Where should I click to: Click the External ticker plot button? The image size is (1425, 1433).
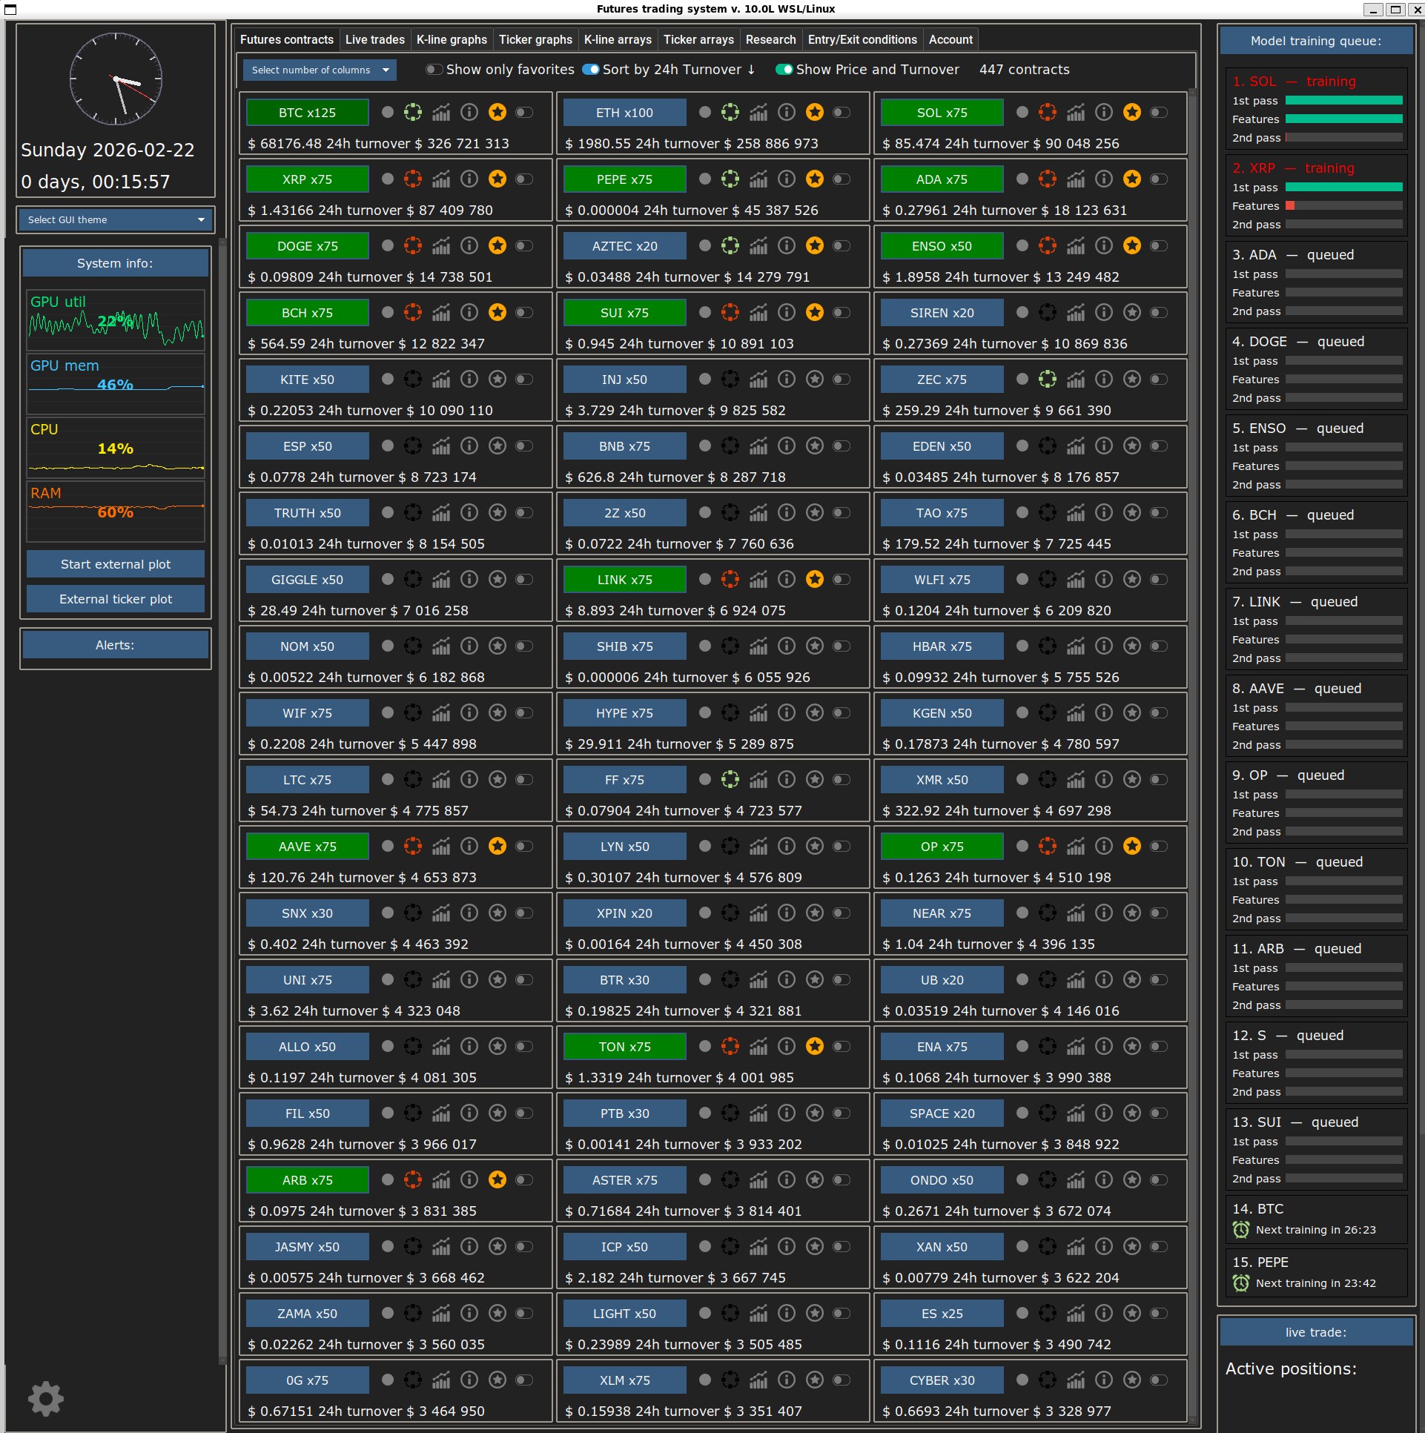coord(116,598)
